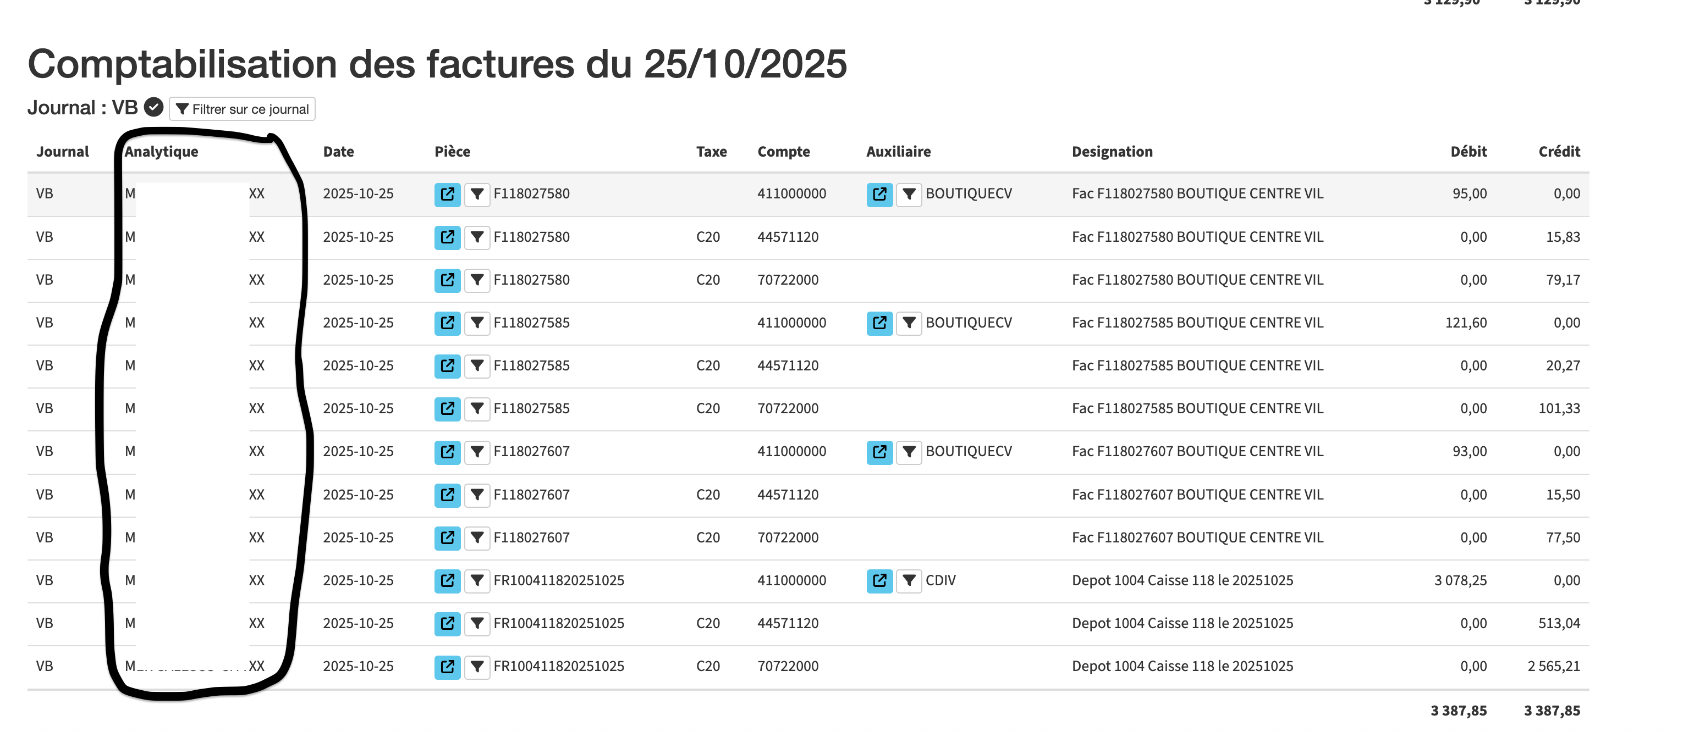Open piece F118027580 on the 411000000 row

pos(447,194)
